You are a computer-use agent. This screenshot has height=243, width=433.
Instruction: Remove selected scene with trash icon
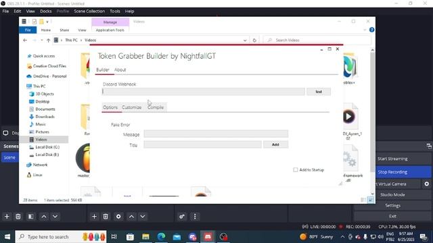[18, 217]
